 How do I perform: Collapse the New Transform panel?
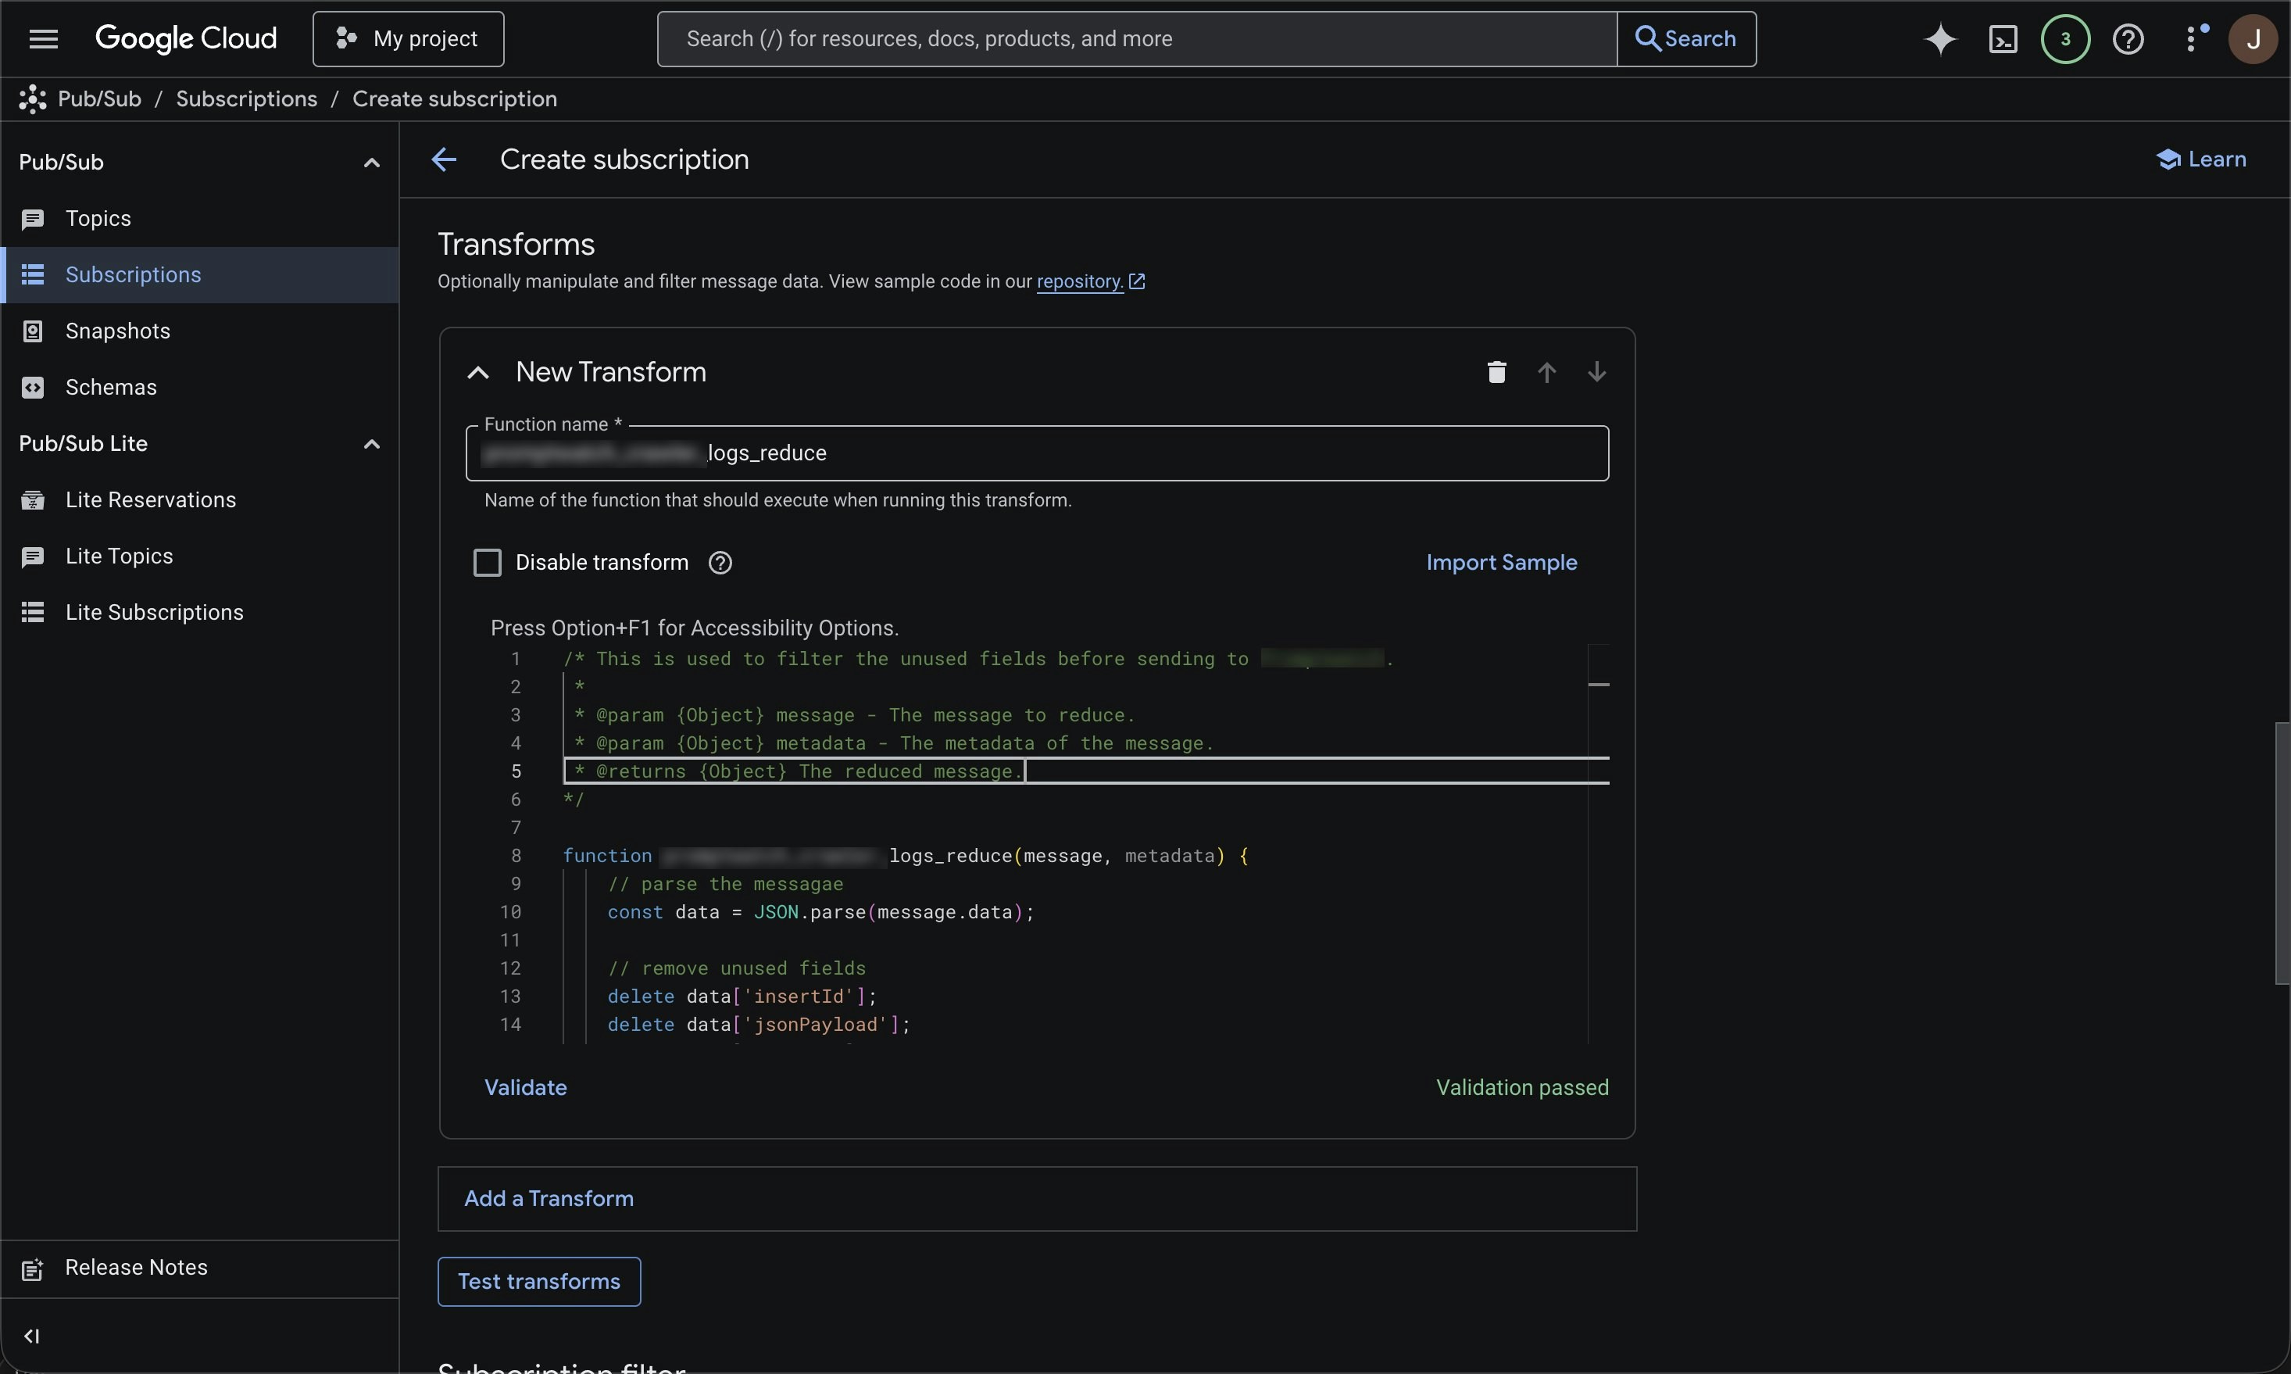(478, 371)
